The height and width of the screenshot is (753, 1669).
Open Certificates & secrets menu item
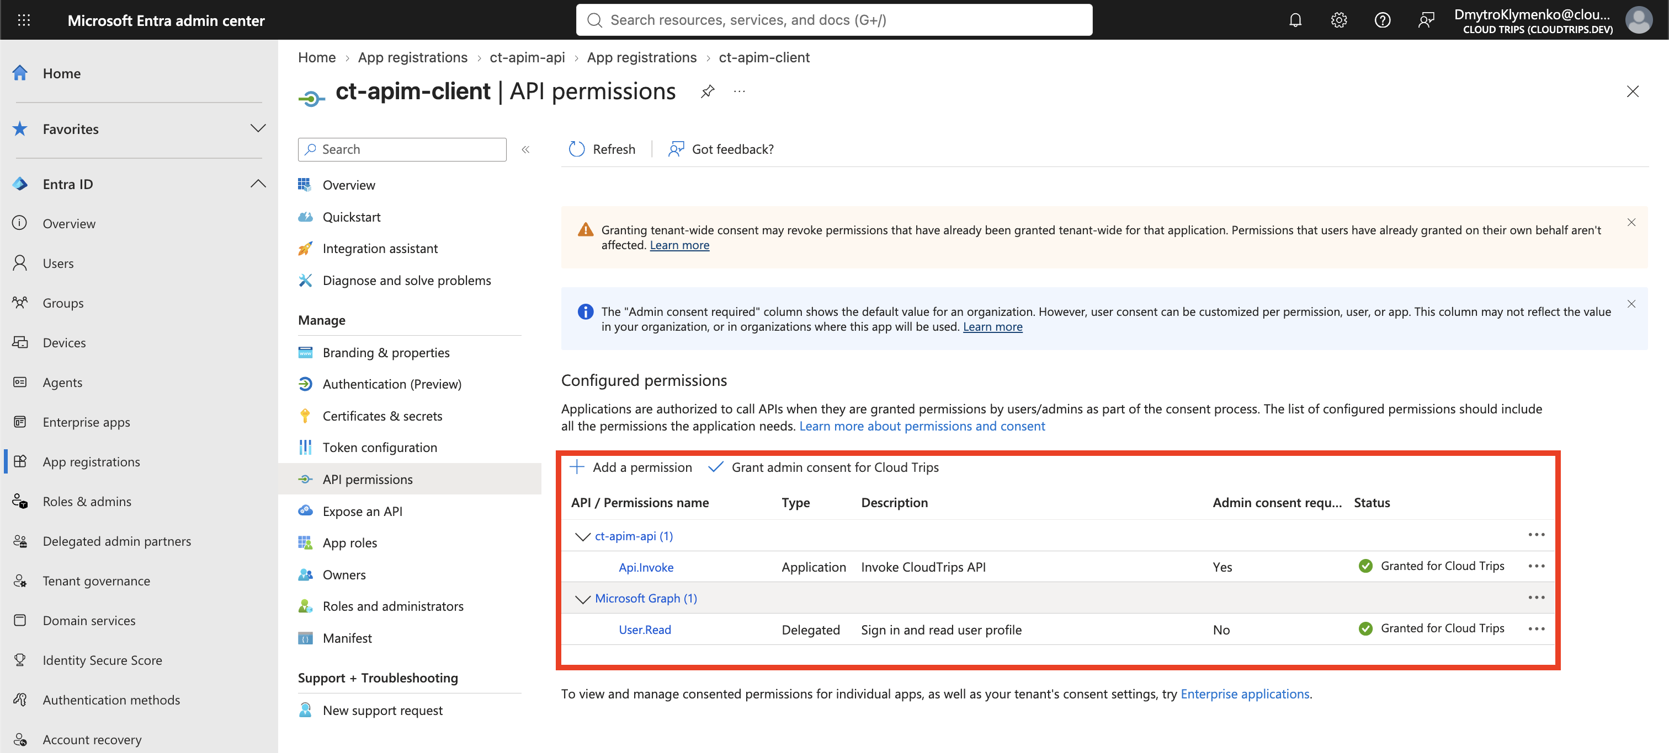click(x=382, y=416)
